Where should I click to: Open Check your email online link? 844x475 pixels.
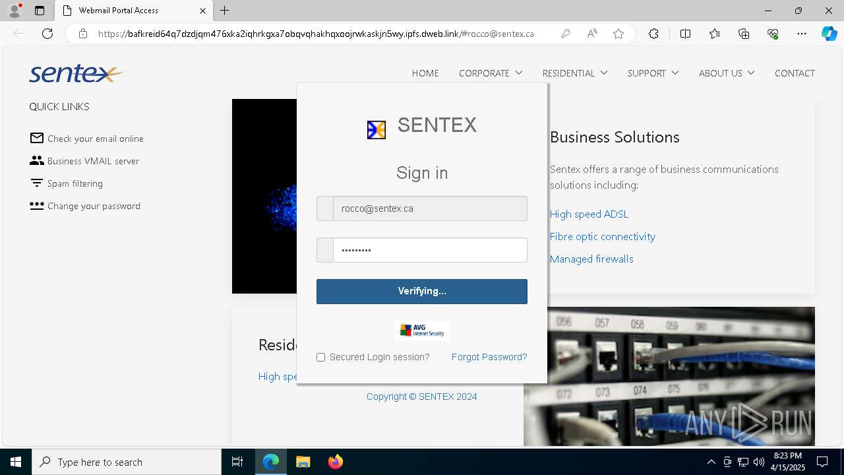96,139
